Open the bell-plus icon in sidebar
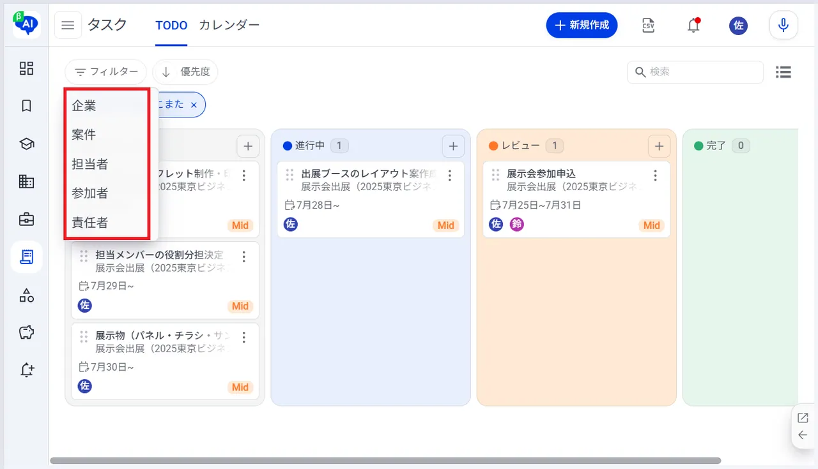Viewport: 818px width, 469px height. (26, 370)
